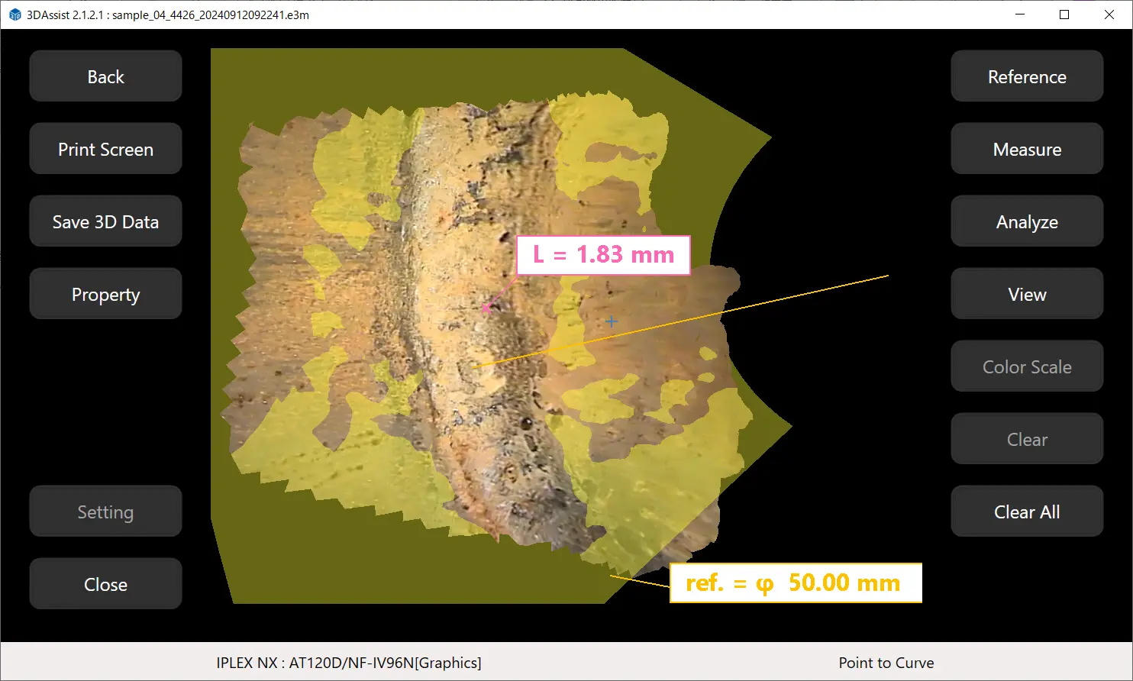
Task: Click the Clear button
Action: (1026, 439)
